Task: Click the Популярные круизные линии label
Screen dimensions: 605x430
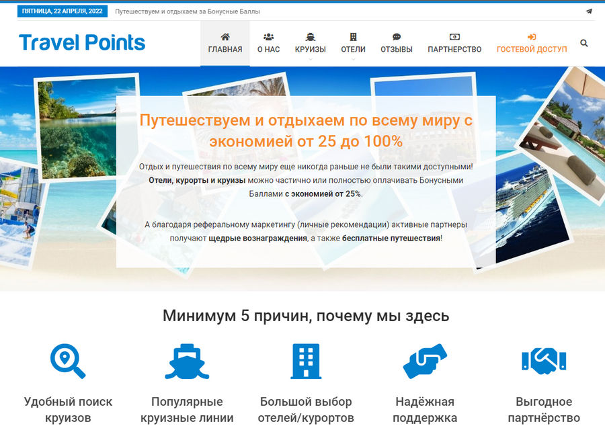Action: pos(187,410)
